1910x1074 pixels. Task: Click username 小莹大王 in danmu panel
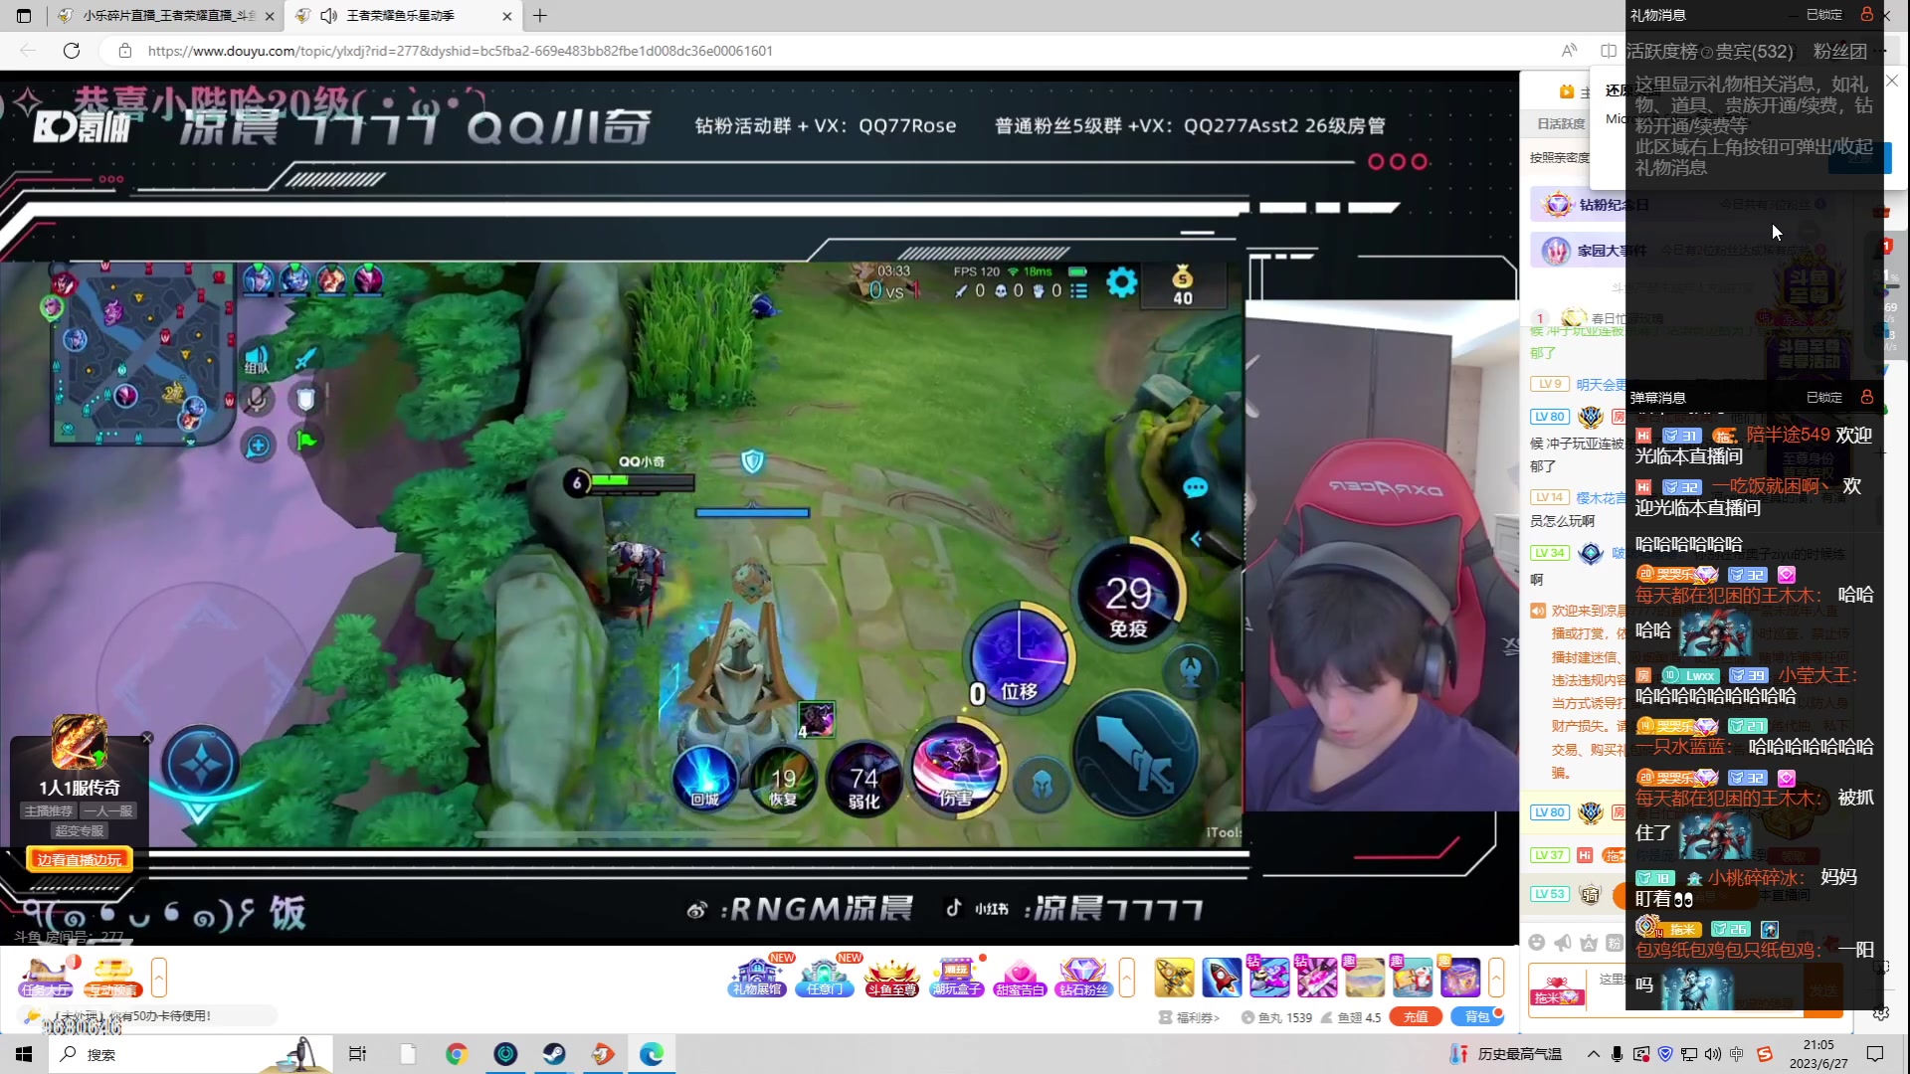pyautogui.click(x=1814, y=675)
